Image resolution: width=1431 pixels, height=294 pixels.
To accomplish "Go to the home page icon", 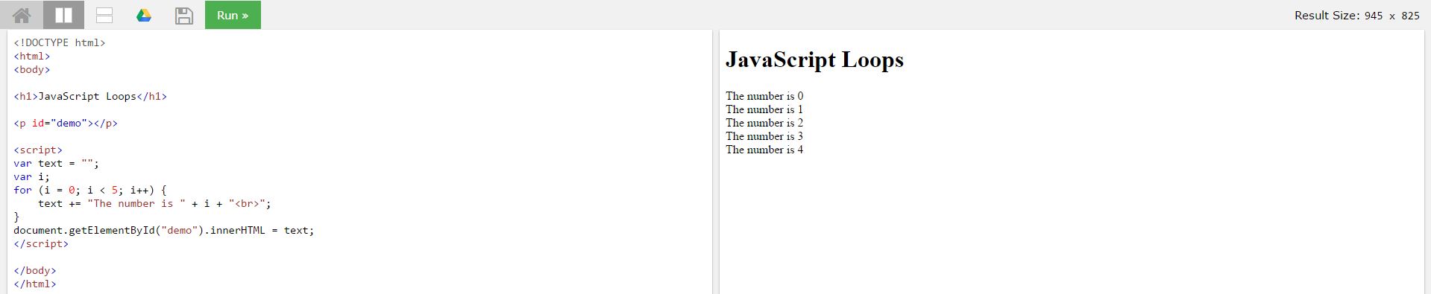I will (x=22, y=15).
